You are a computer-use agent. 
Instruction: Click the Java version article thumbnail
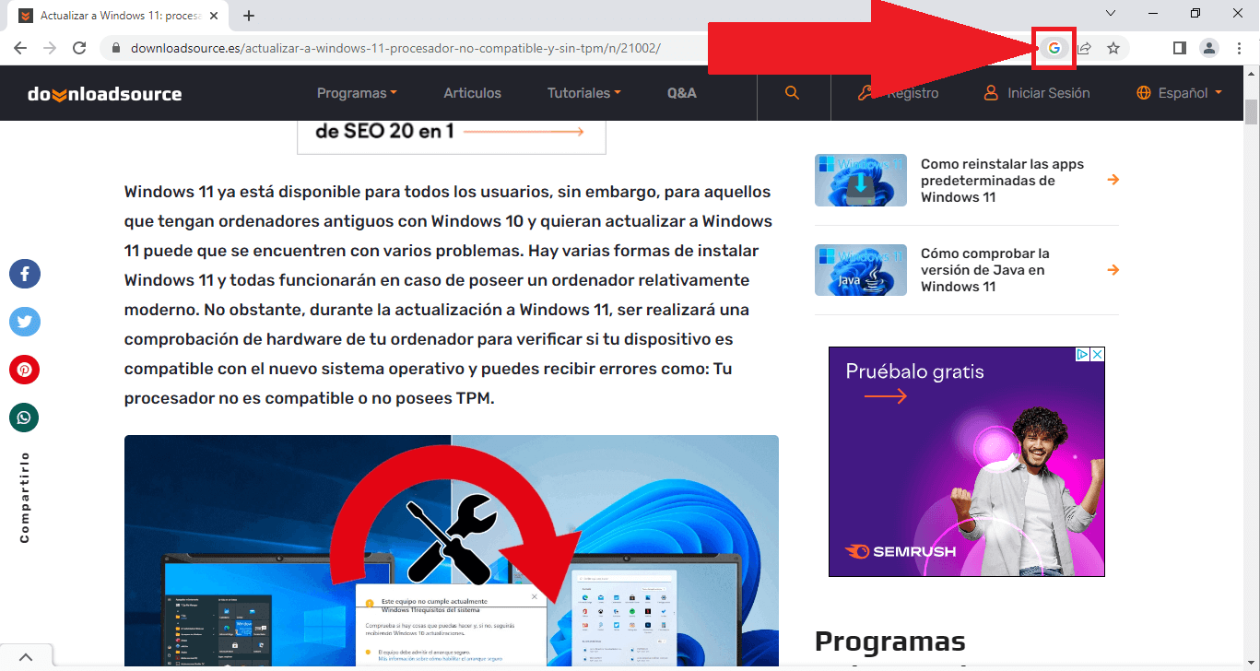[x=860, y=269]
